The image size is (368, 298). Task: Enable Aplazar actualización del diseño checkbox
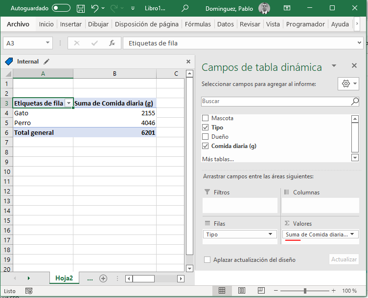point(207,260)
